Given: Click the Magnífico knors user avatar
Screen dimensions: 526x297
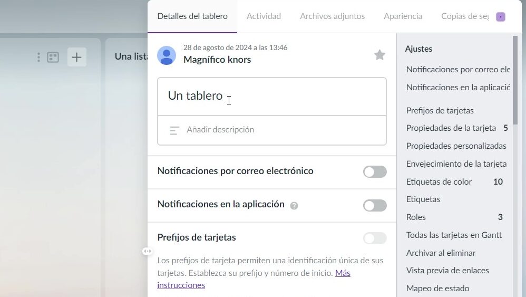Looking at the screenshot, I should coord(167,55).
